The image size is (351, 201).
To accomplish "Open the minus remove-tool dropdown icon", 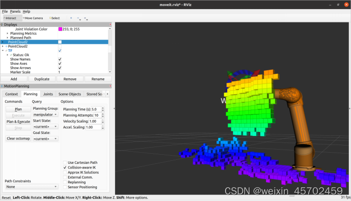I will pyautogui.click(x=79, y=18).
